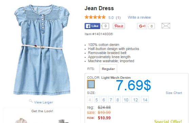Choose size 14
Screen dimensions: 189x123
point(145,99)
